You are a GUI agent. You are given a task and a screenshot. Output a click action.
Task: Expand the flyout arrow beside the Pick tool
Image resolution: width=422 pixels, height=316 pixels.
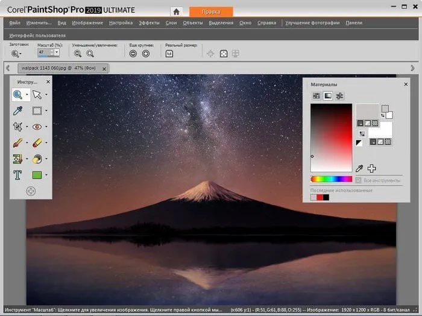(x=47, y=95)
